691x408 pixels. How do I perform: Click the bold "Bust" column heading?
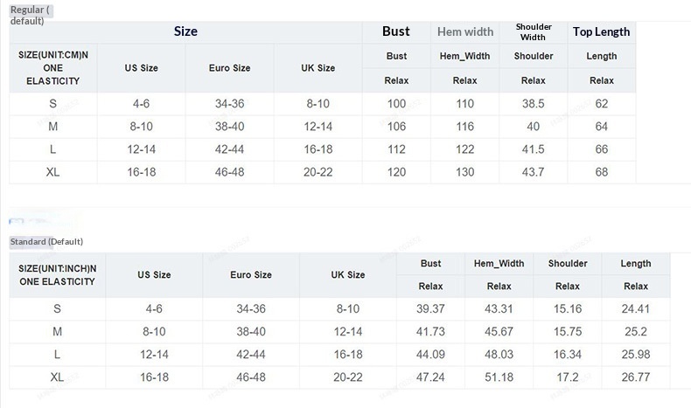396,31
